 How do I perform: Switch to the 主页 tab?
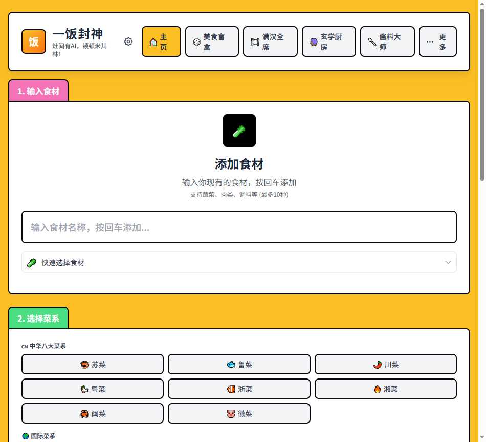[x=161, y=41]
